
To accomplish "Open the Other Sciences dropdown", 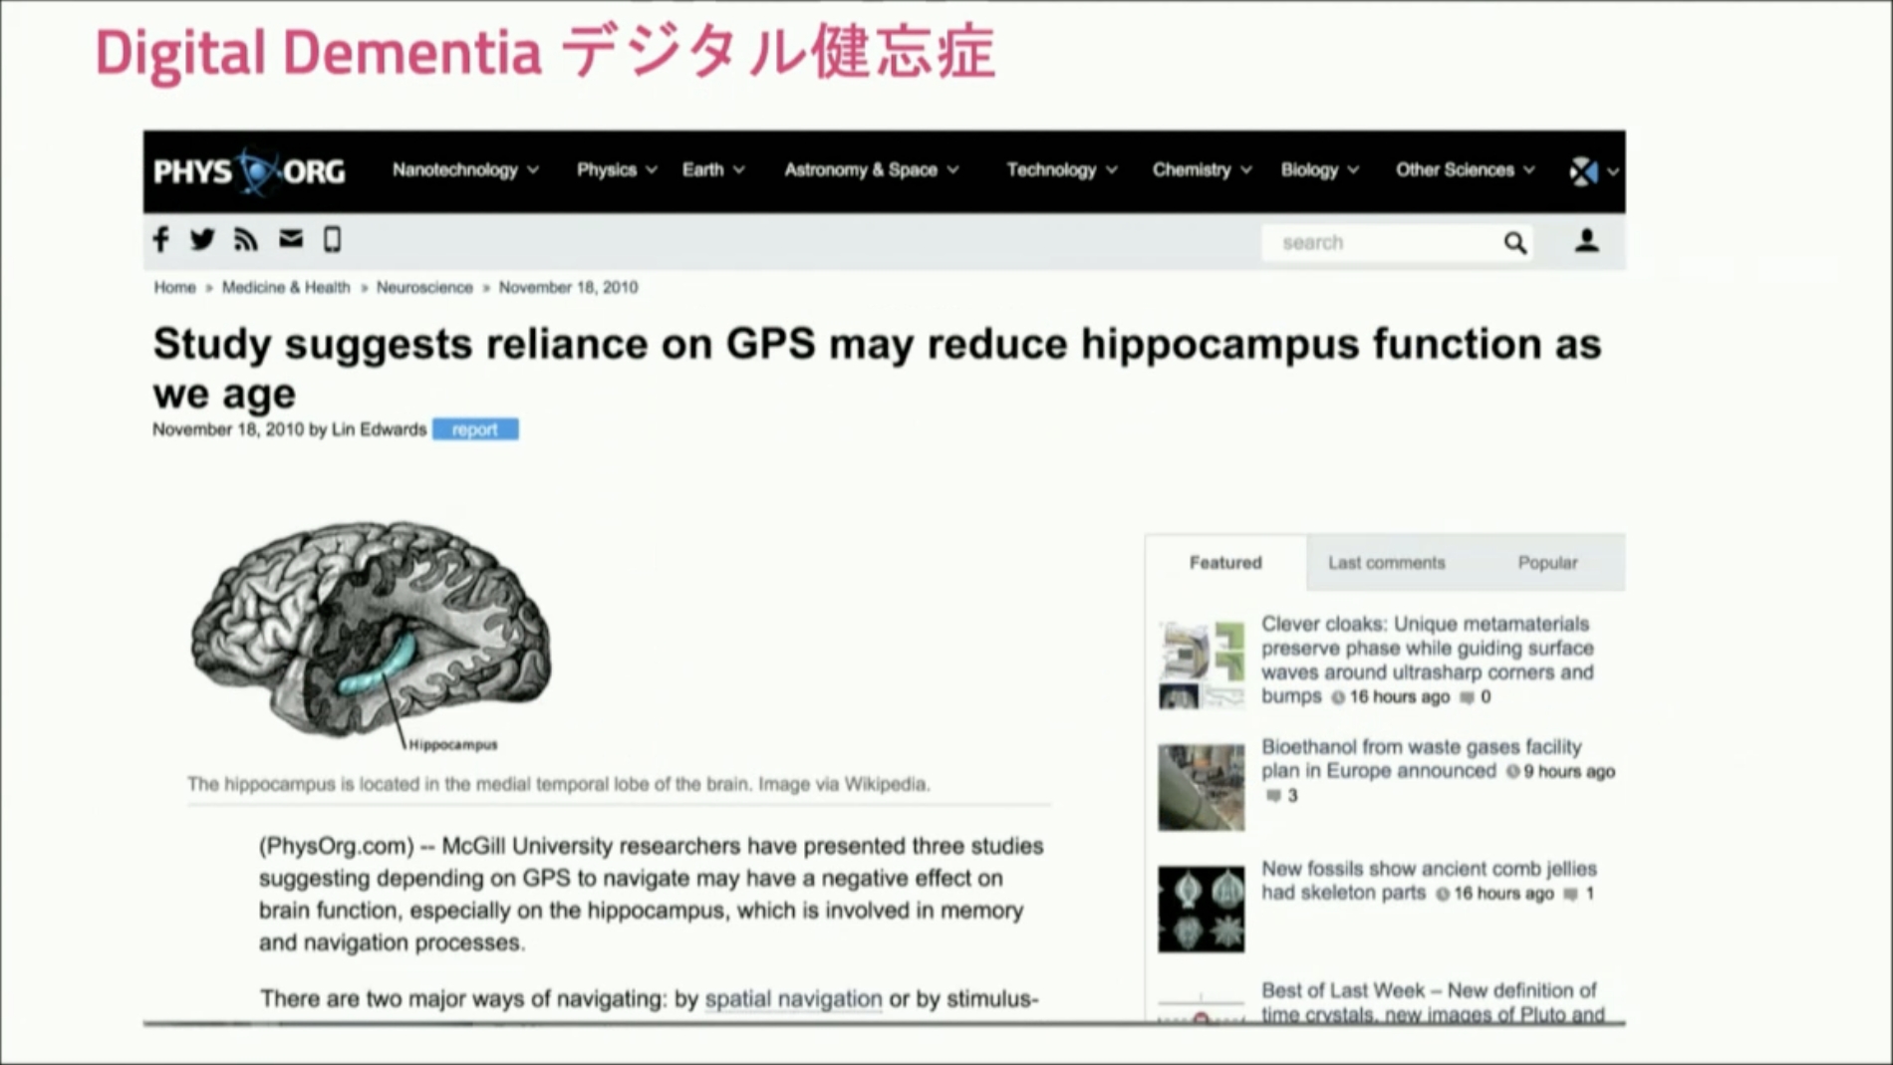I will [1464, 170].
